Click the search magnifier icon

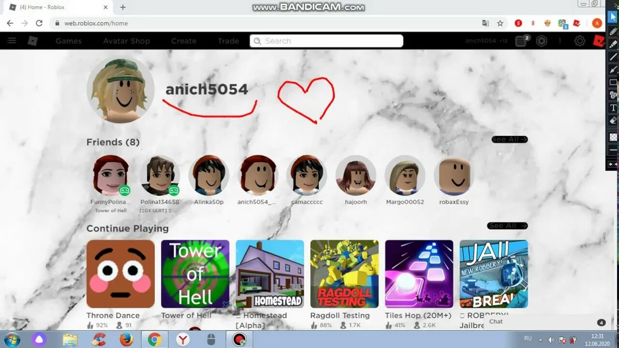click(x=258, y=41)
